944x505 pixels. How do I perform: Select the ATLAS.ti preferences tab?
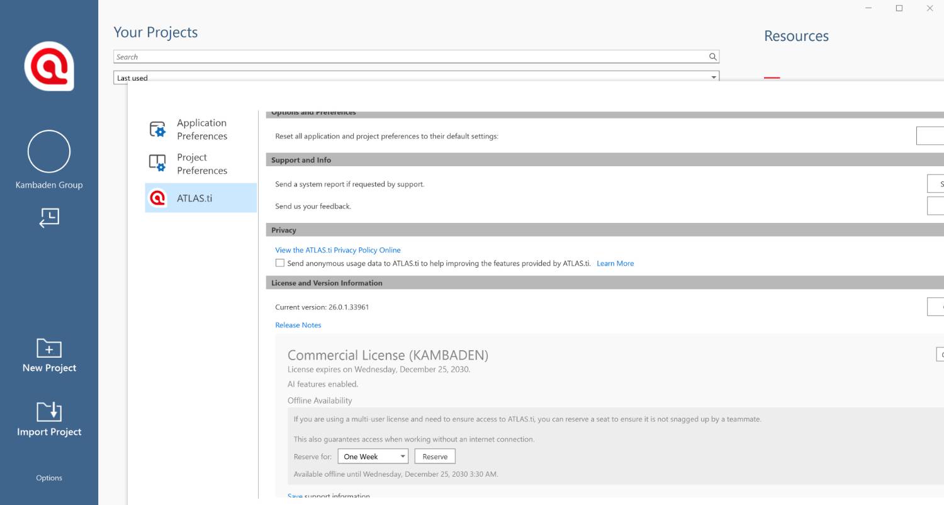201,198
